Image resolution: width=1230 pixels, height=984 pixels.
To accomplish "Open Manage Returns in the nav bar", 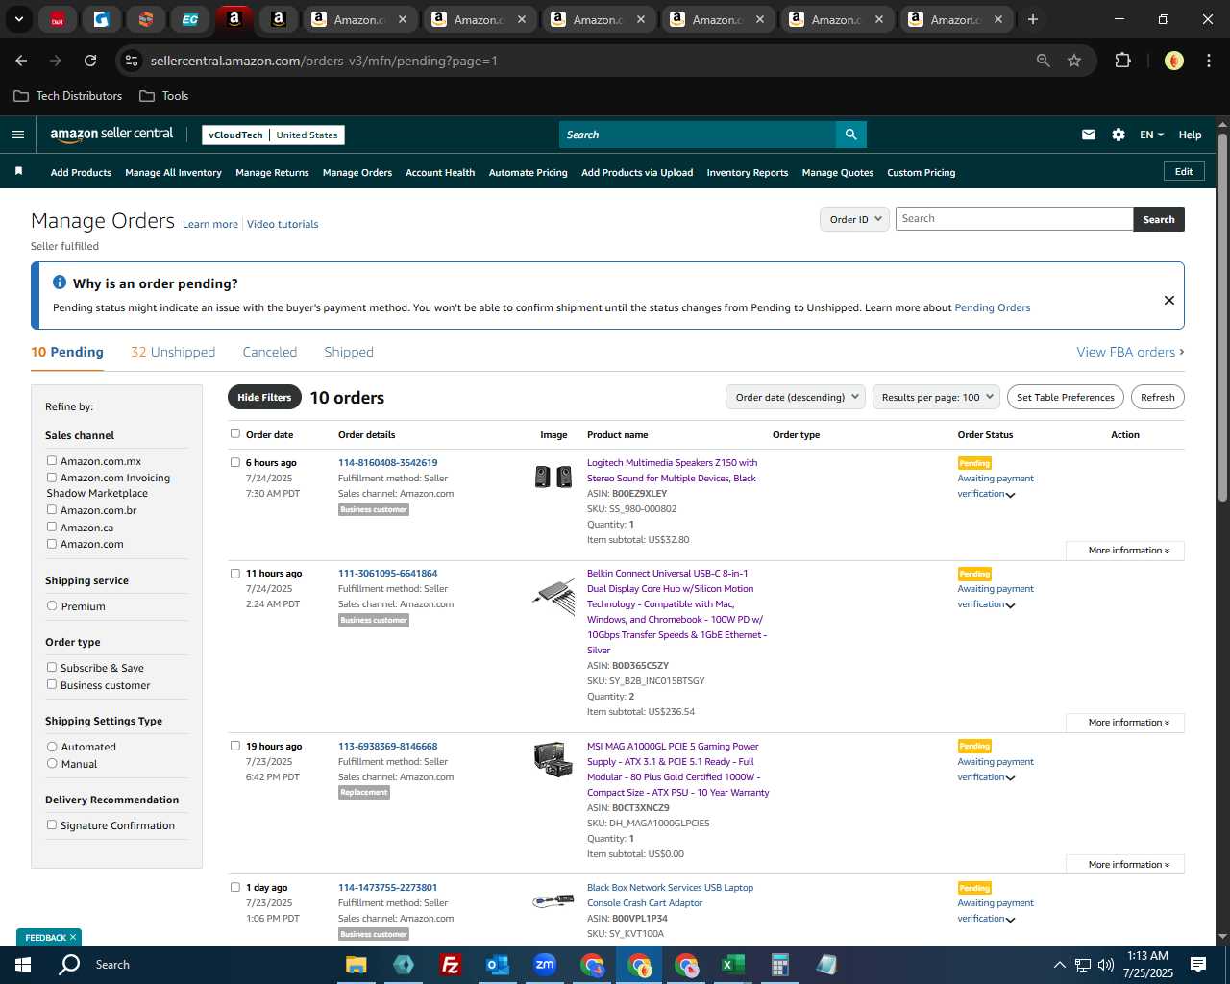I will (272, 173).
